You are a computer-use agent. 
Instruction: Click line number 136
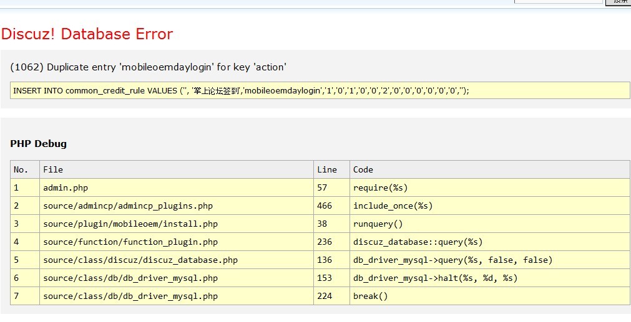point(331,260)
